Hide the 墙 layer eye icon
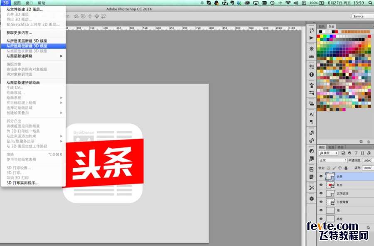Screen dimensions: 374x246 [x=321, y=210]
